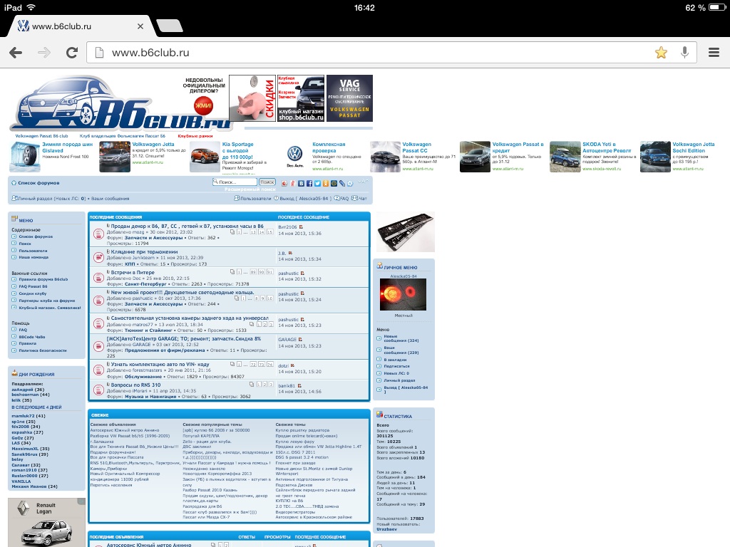Click the topic icon beside 'Клацание при торможении'

click(x=98, y=256)
